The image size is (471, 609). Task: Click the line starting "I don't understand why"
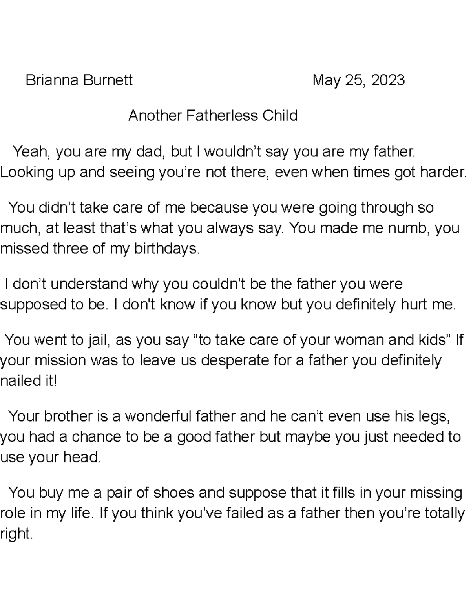point(203,284)
